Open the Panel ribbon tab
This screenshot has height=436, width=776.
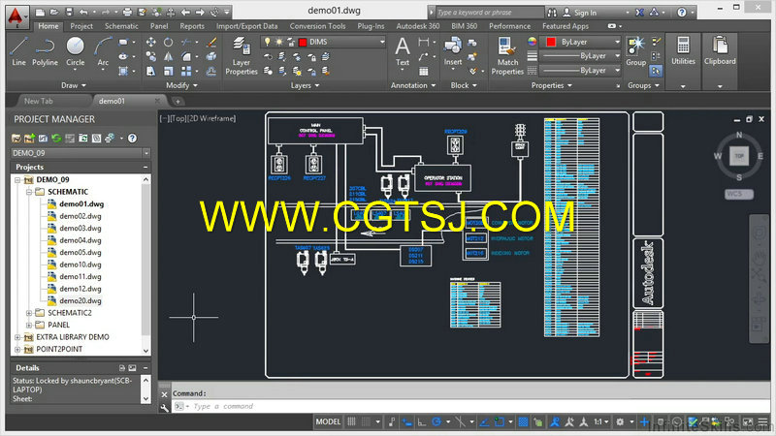pos(159,26)
